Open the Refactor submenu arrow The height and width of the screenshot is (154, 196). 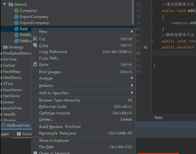(132, 85)
